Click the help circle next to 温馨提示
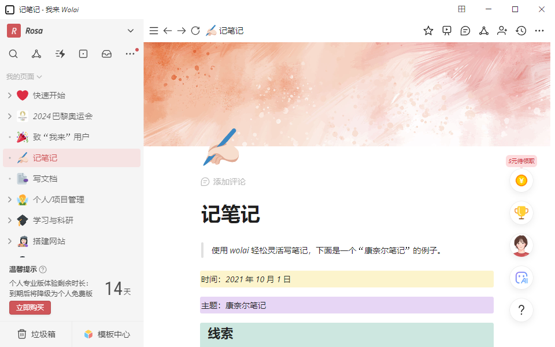Viewport: 555px width, 347px height. point(43,270)
